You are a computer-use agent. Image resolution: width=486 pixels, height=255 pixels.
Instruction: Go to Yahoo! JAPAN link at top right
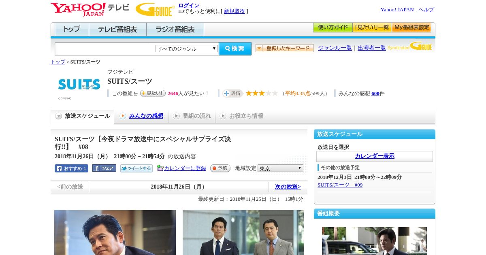click(x=397, y=9)
